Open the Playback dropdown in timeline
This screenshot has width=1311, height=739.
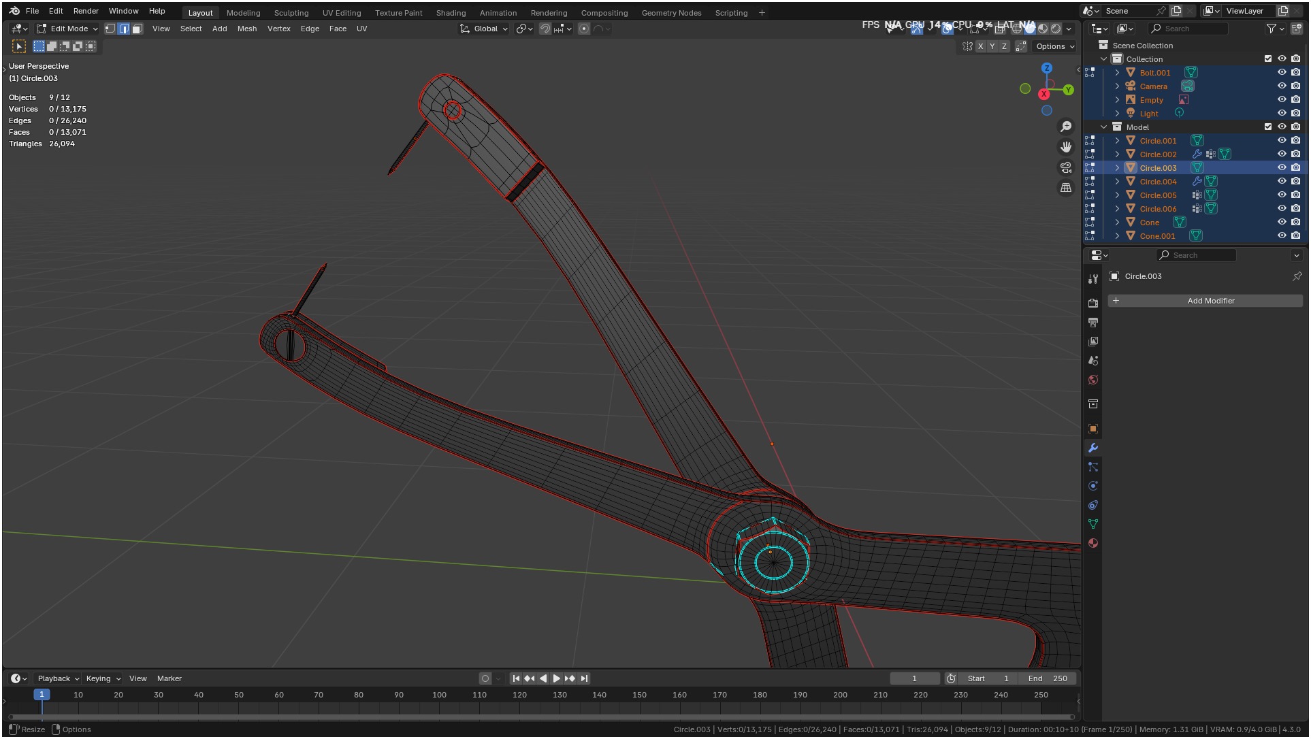pos(58,678)
